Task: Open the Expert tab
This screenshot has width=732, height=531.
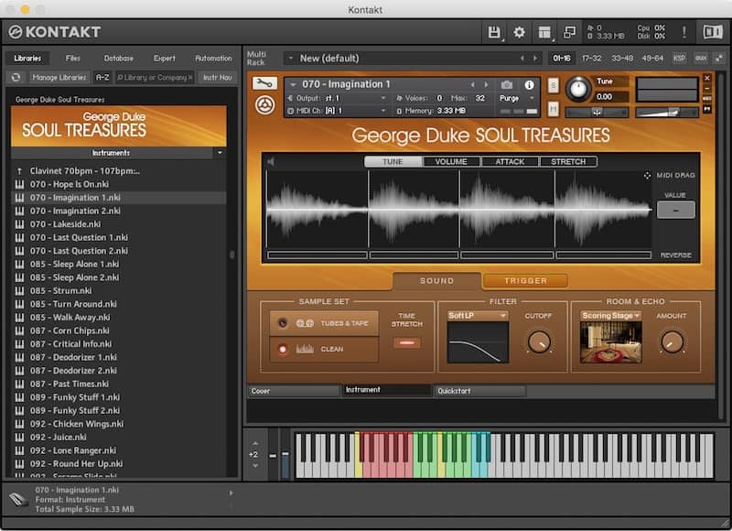Action: (165, 58)
